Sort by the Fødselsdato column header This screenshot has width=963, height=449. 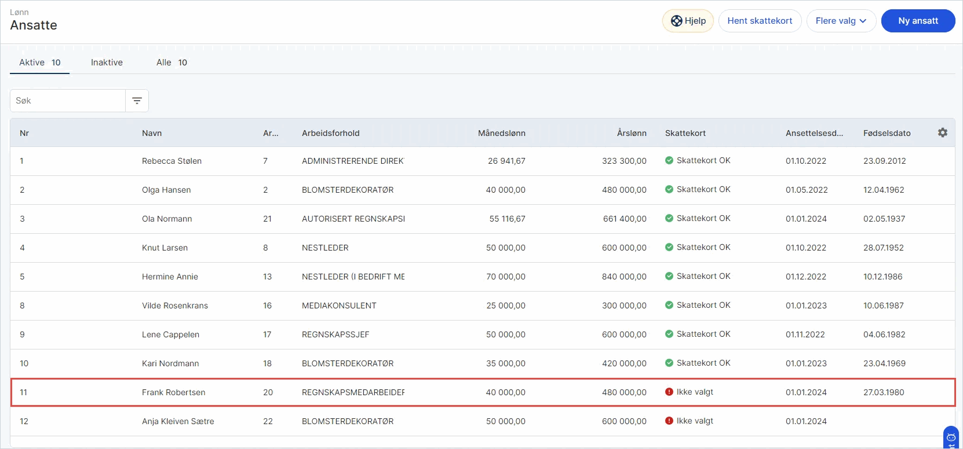click(x=887, y=133)
